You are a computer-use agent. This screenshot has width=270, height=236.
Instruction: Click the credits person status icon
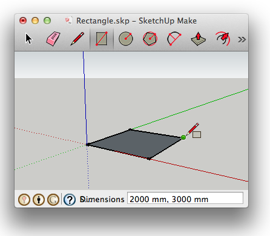click(x=39, y=200)
